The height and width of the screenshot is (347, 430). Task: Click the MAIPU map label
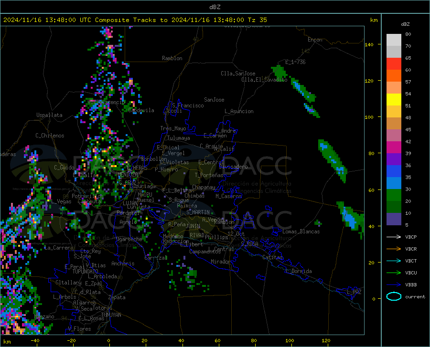(145, 194)
